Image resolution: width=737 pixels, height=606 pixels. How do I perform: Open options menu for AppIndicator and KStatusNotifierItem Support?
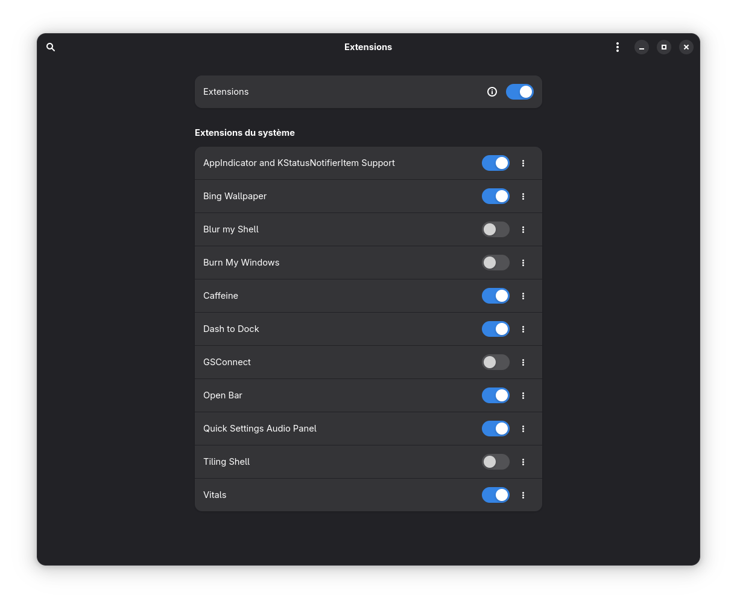523,163
